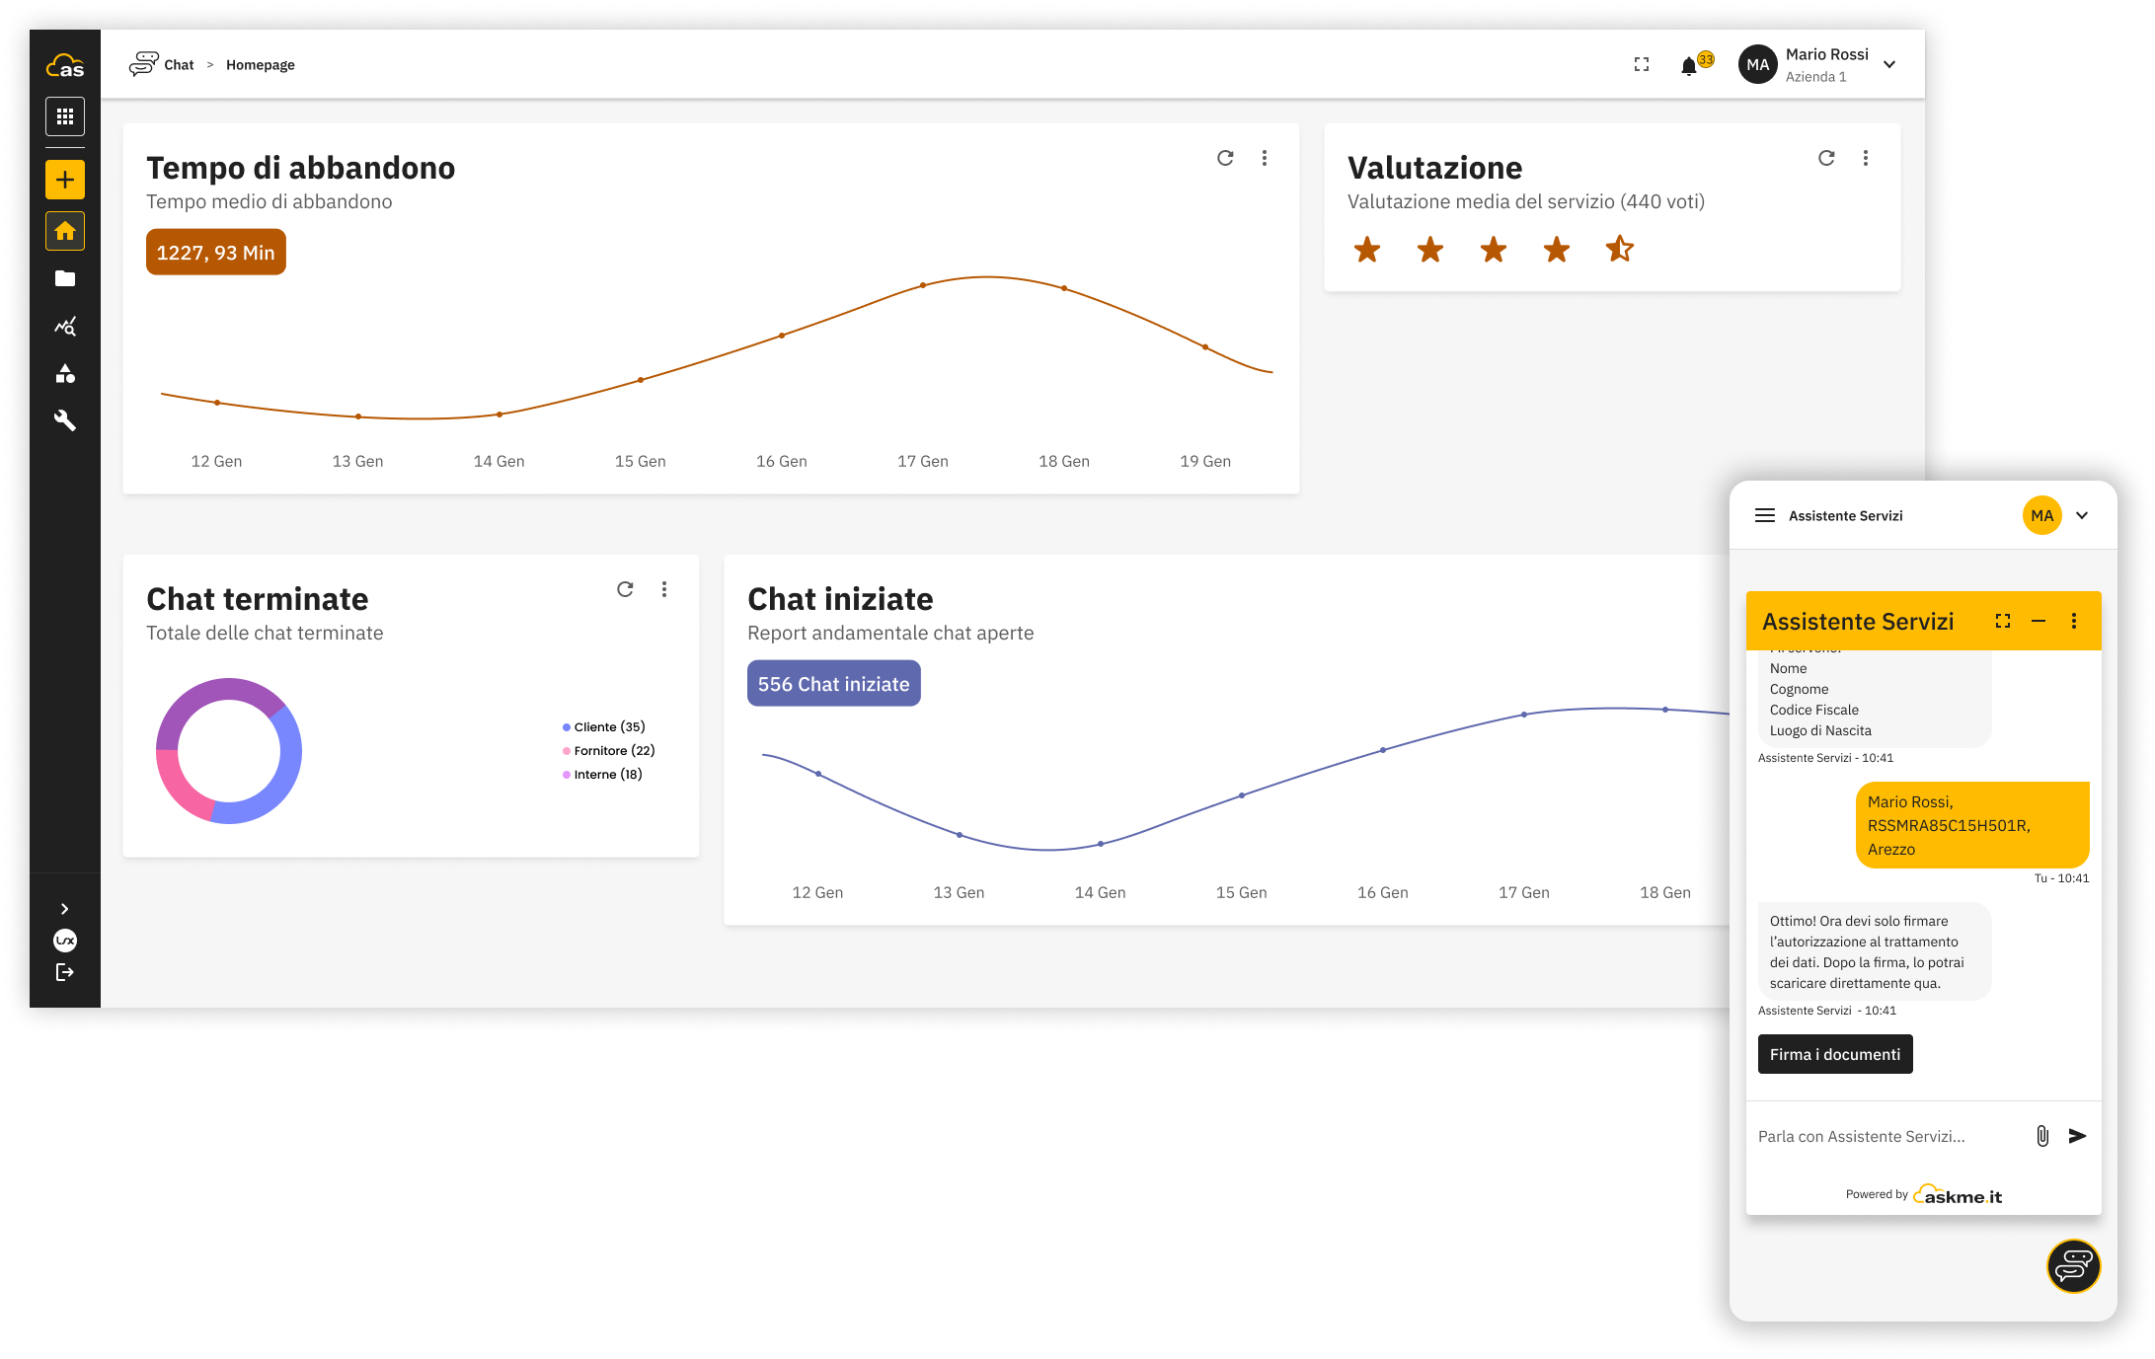Click the logout icon in sidebar
The width and height of the screenshot is (2155, 1359).
(65, 972)
